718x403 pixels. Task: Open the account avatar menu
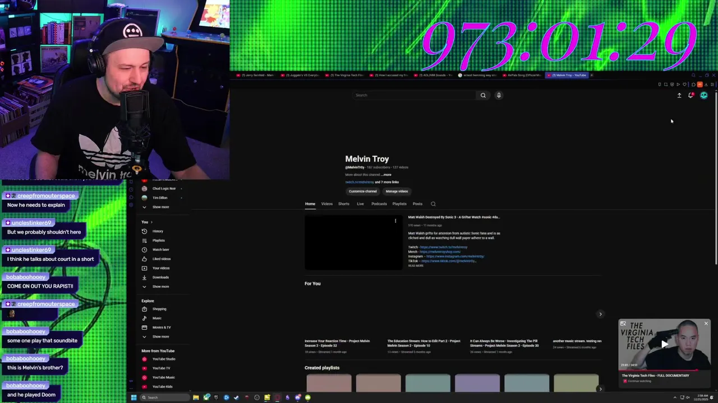(704, 95)
